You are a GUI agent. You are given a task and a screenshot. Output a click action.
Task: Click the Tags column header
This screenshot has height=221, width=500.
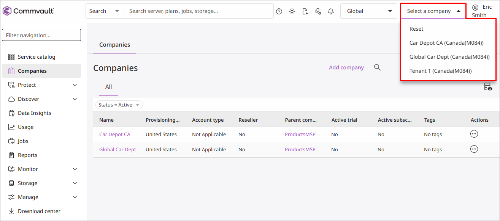click(x=430, y=120)
